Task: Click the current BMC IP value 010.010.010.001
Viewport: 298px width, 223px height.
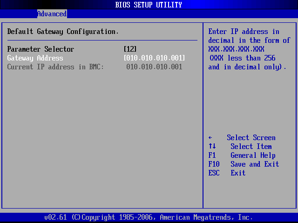Action: (x=154, y=67)
